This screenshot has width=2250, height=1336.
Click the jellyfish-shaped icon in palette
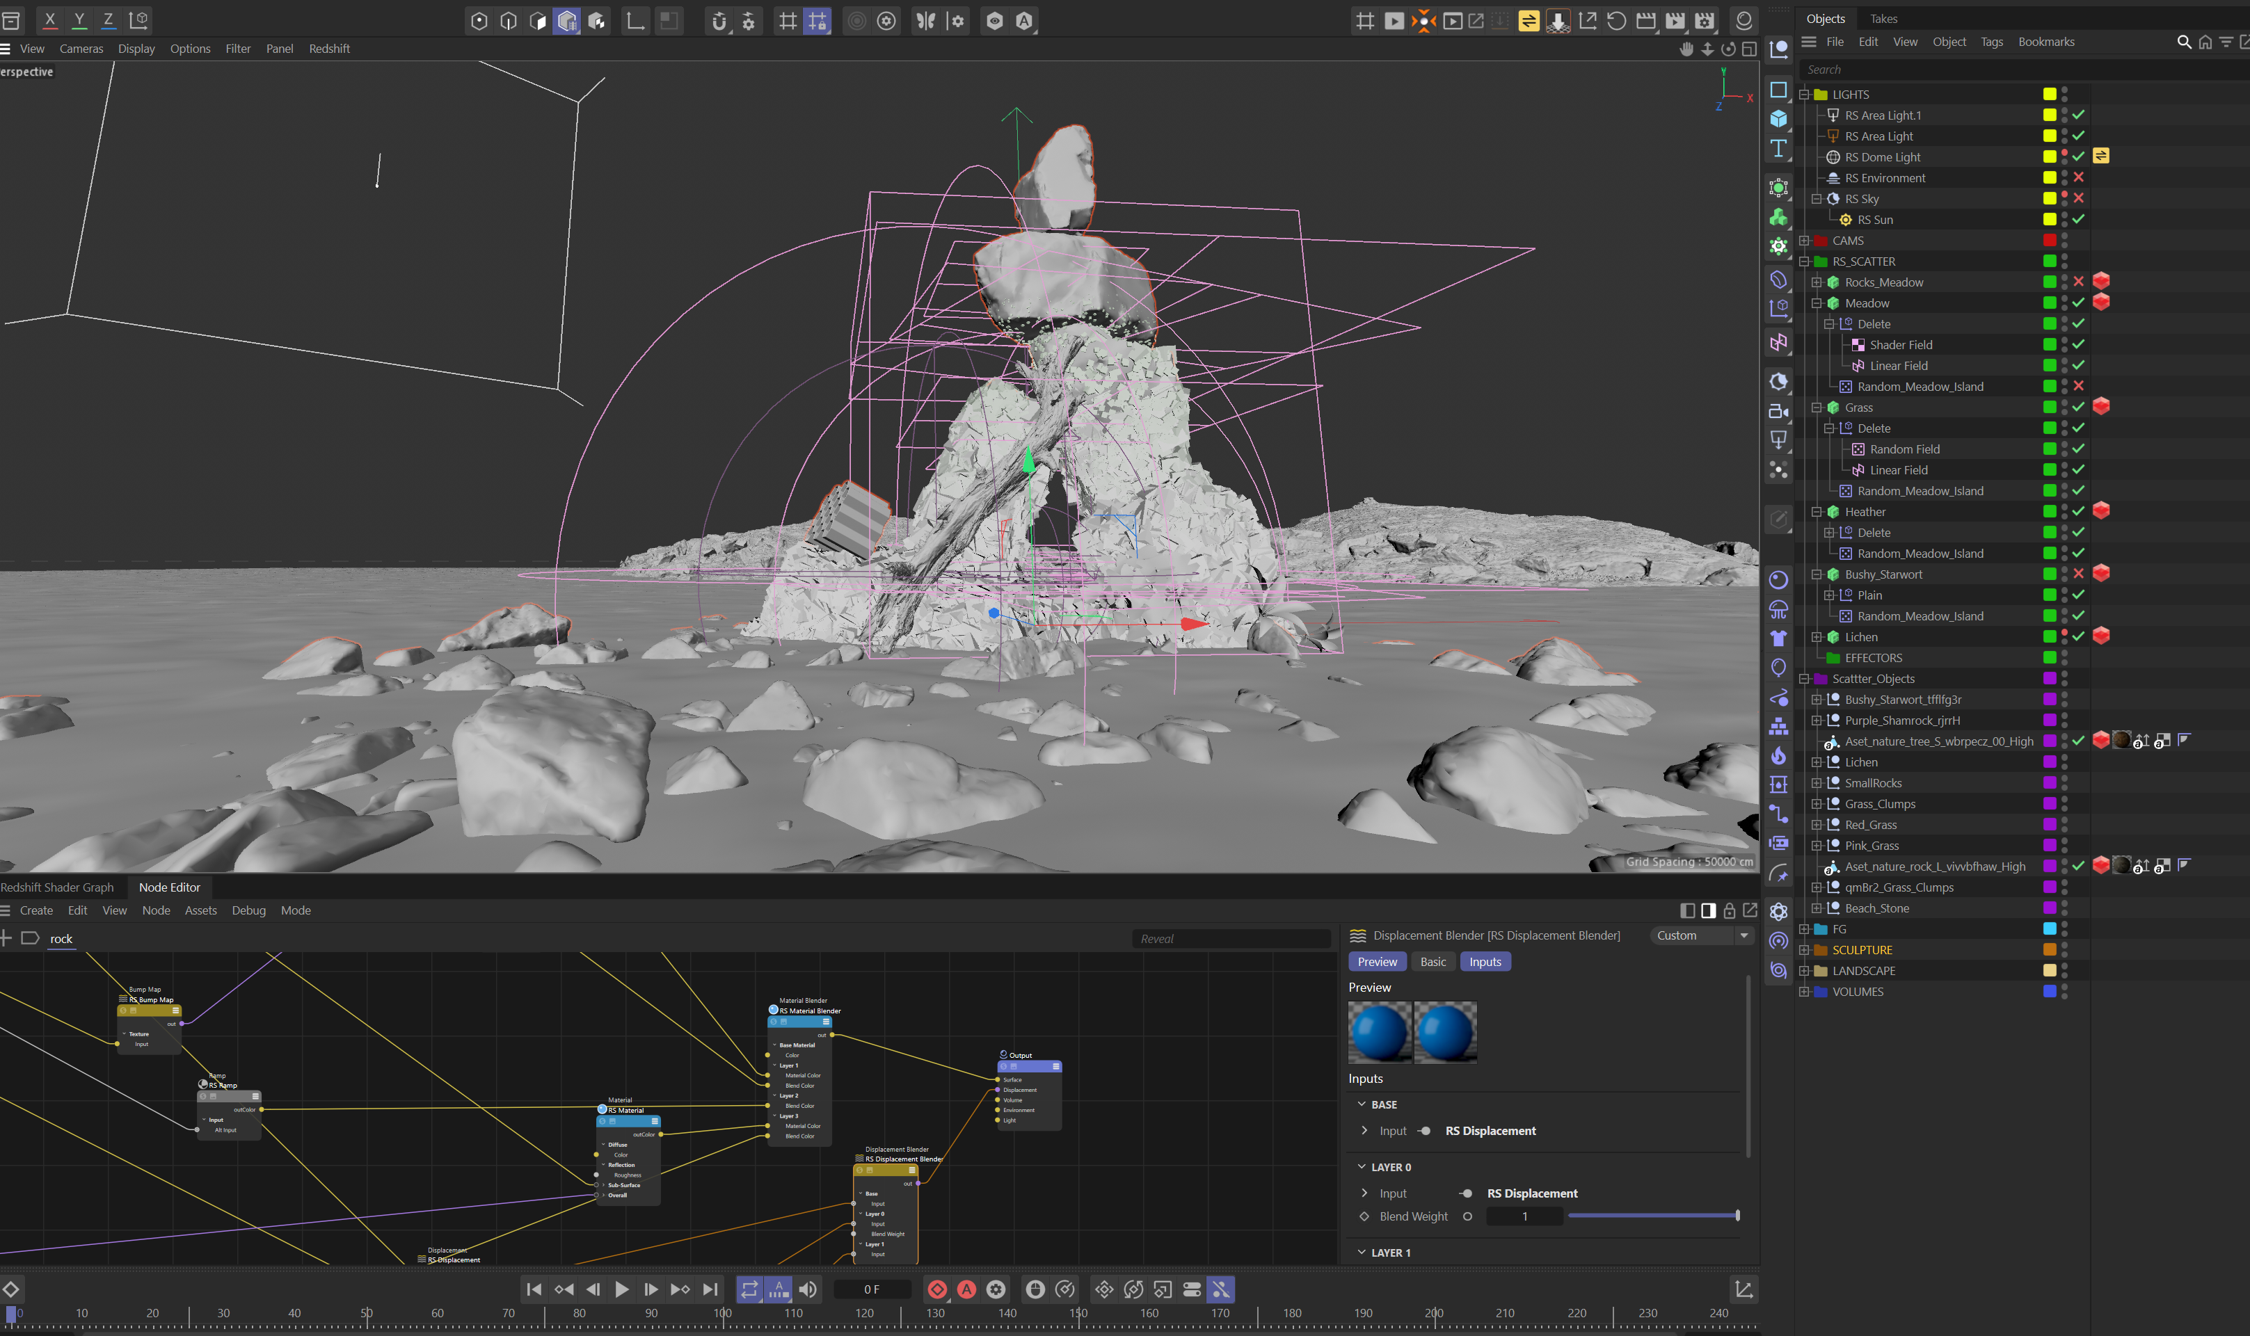pyautogui.click(x=1778, y=609)
